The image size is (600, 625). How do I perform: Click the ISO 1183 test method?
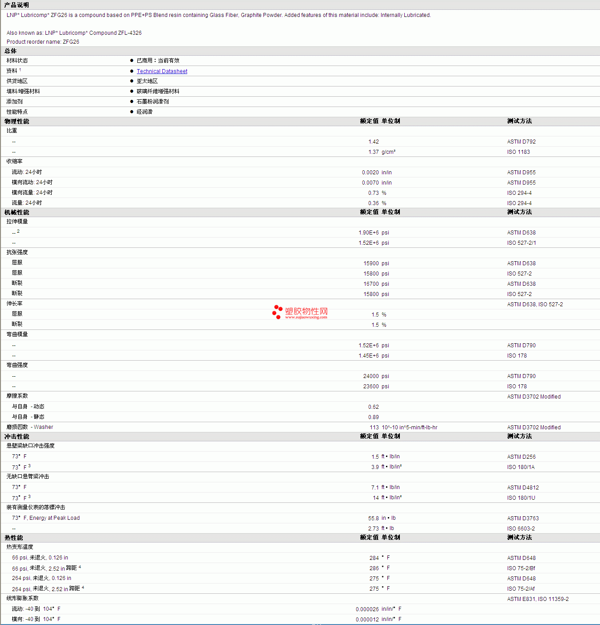click(x=518, y=152)
